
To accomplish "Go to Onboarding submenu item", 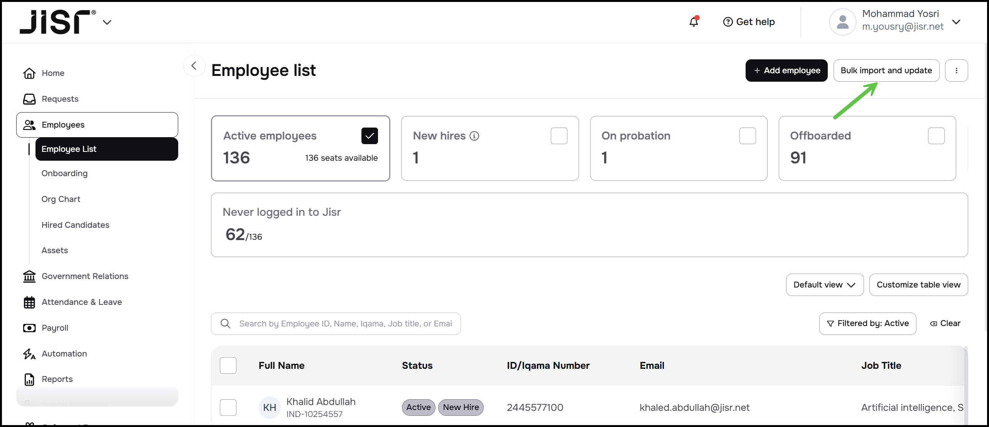I will click(64, 173).
